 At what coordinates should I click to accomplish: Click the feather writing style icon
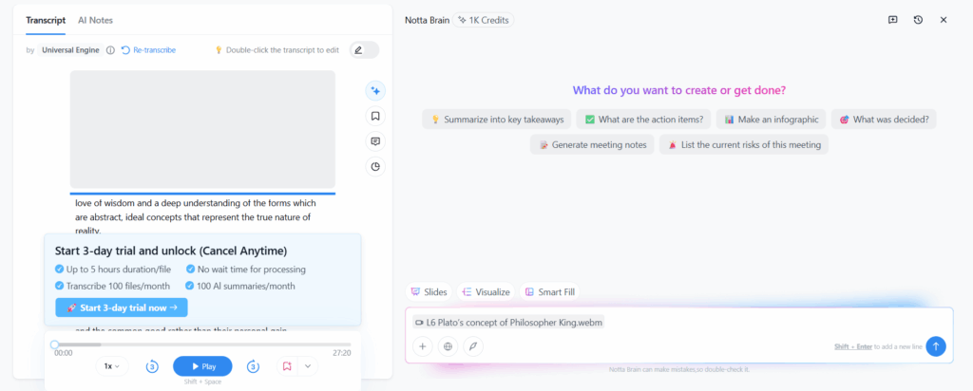click(473, 346)
